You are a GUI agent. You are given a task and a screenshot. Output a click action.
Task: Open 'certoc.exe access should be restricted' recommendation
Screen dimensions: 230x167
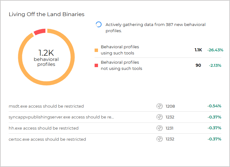coord(47,139)
